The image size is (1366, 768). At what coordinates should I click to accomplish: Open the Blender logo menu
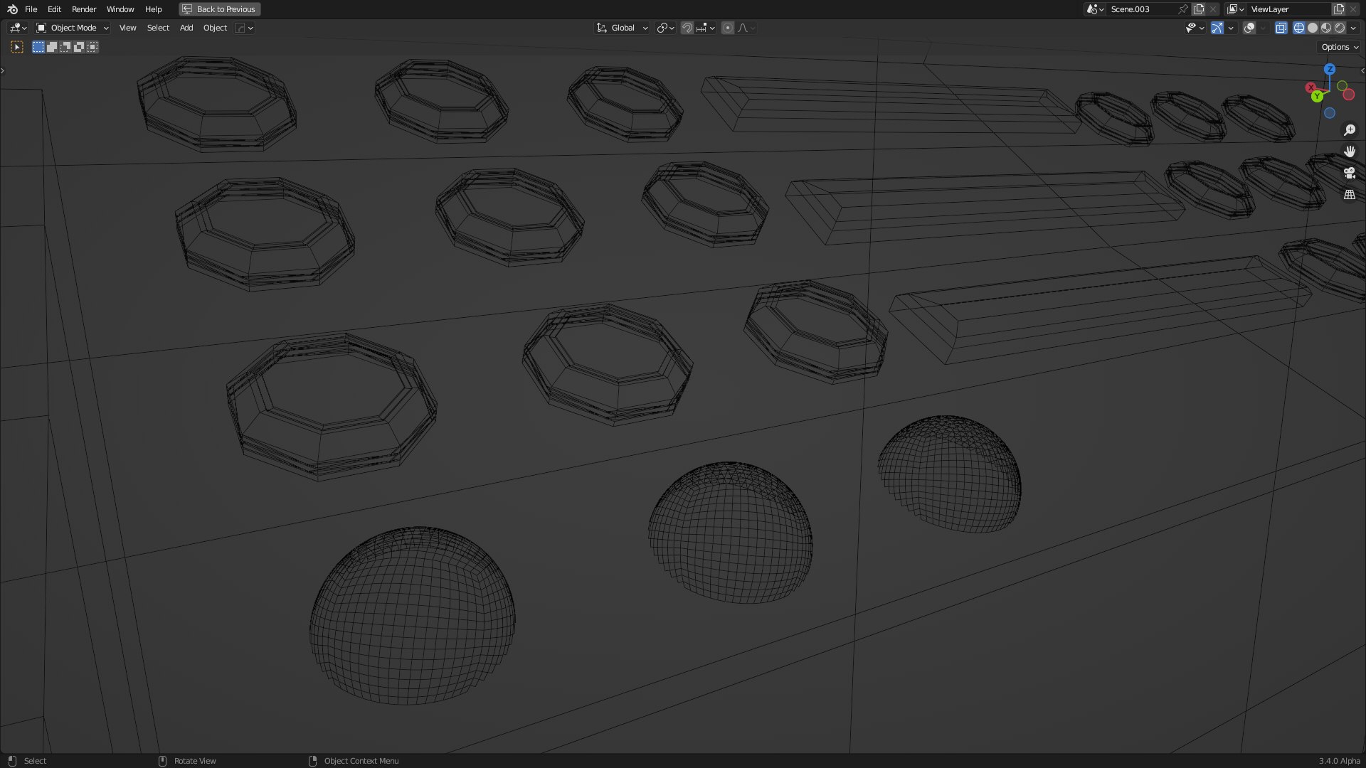(12, 9)
